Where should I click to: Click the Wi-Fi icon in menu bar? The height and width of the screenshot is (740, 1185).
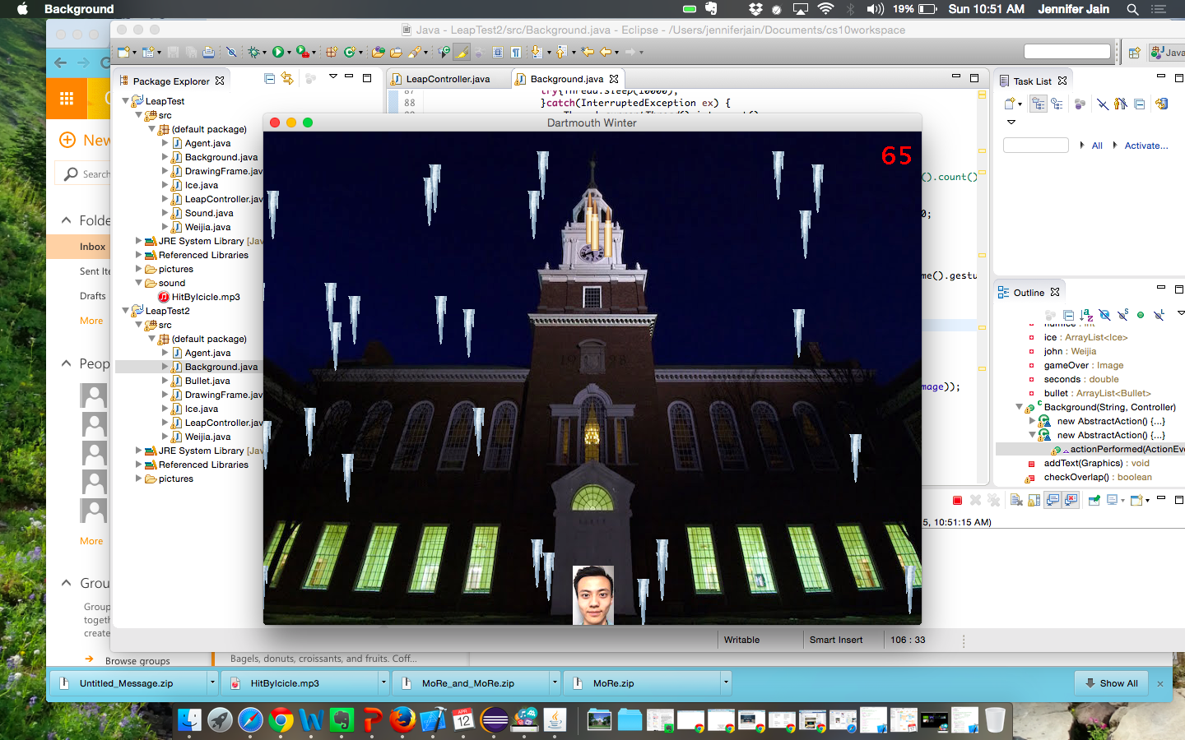click(825, 9)
